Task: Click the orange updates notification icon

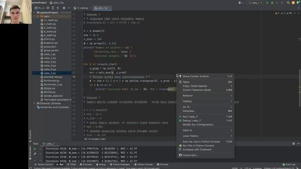Action: coord(293,3)
